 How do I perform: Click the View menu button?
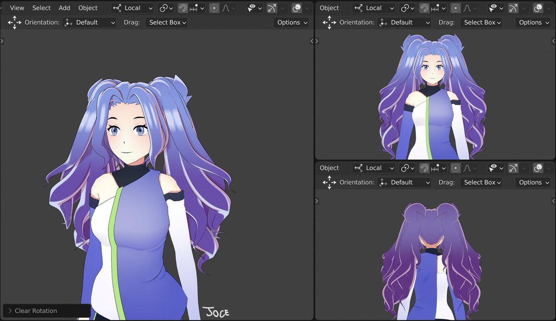[17, 7]
